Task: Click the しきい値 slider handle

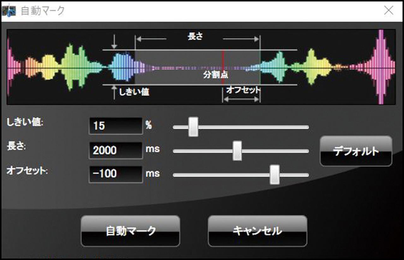Action: click(x=193, y=127)
